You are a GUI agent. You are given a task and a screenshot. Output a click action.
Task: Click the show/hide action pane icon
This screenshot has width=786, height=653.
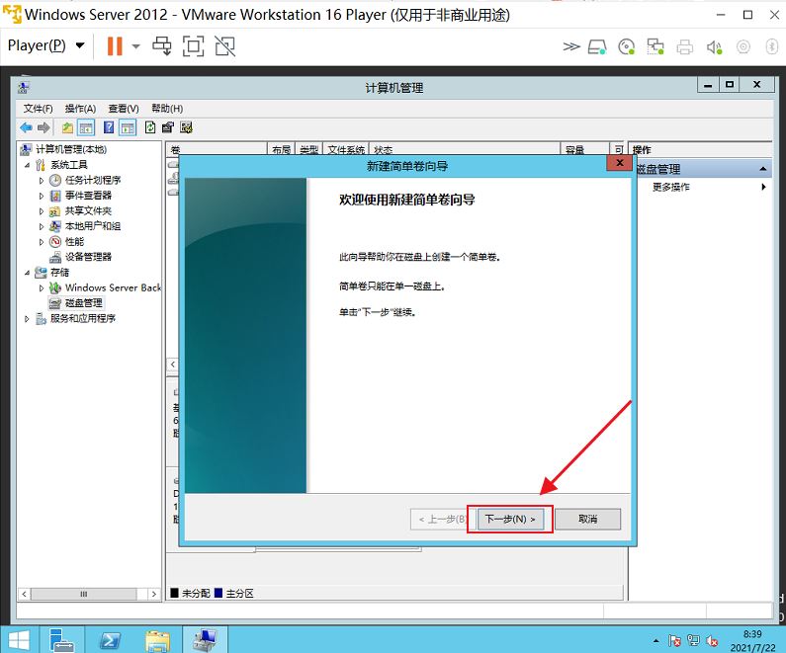click(x=128, y=127)
